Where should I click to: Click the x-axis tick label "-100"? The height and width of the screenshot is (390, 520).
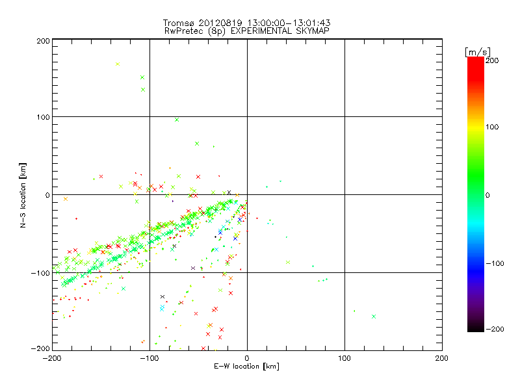(149, 358)
